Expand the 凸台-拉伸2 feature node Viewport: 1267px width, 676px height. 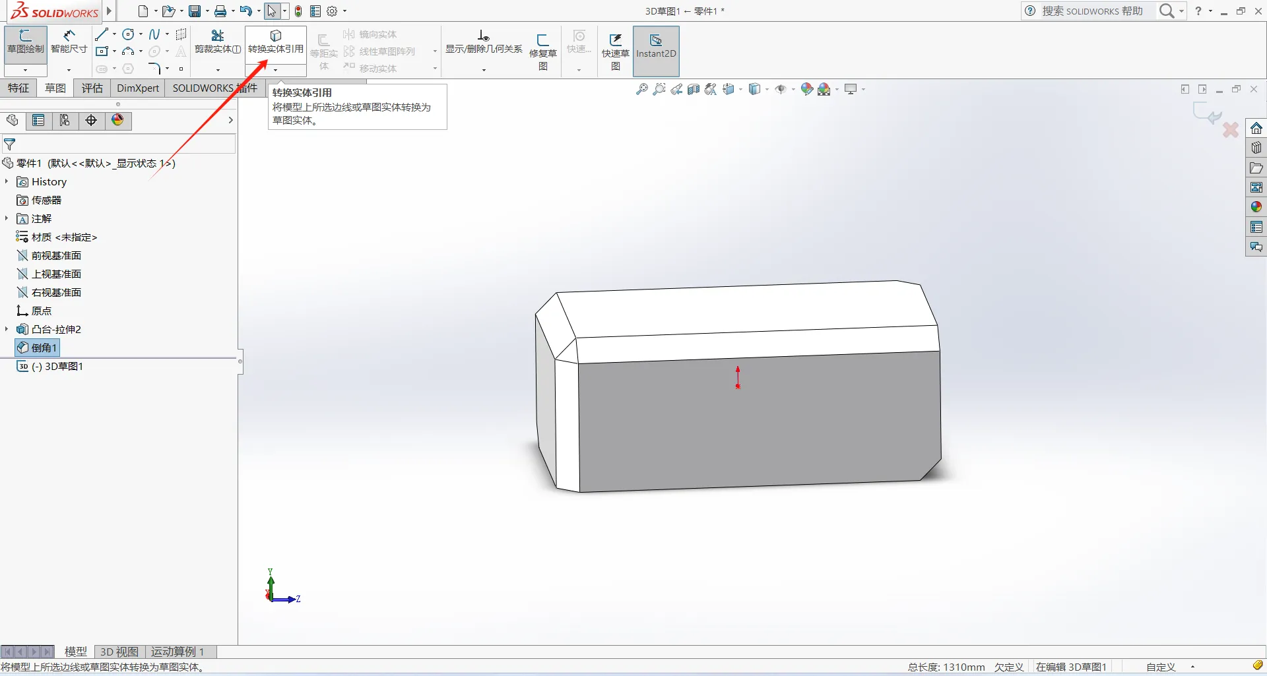[x=7, y=329]
